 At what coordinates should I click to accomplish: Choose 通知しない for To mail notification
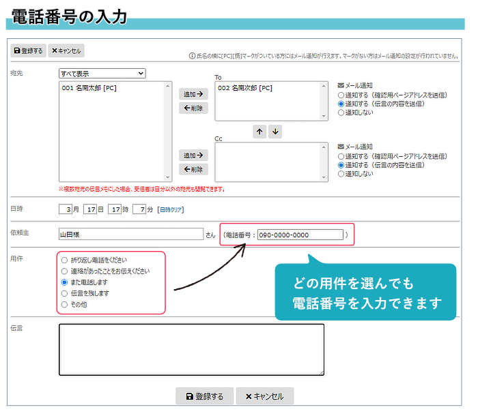[x=341, y=113]
